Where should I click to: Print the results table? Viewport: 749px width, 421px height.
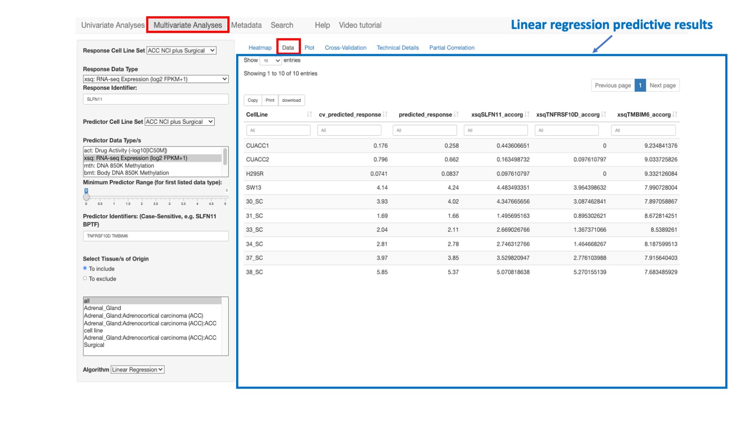click(x=270, y=100)
